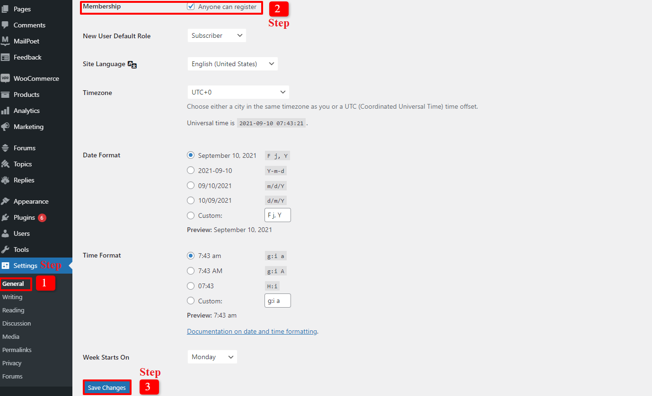Click the d/m/Y format code
Image resolution: width=652 pixels, height=396 pixels.
point(276,201)
